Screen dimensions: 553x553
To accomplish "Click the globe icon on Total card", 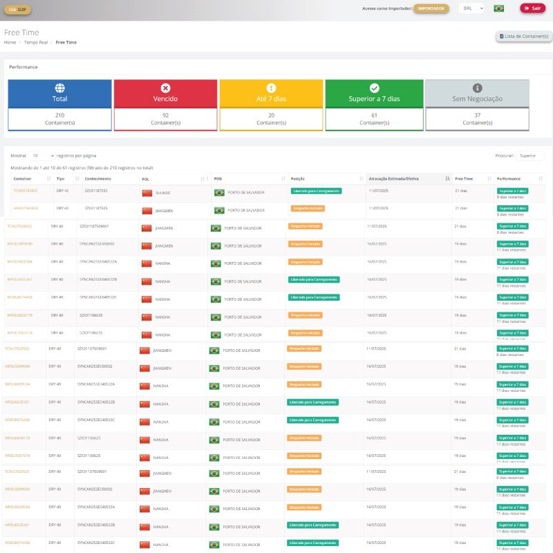I will coord(59,88).
